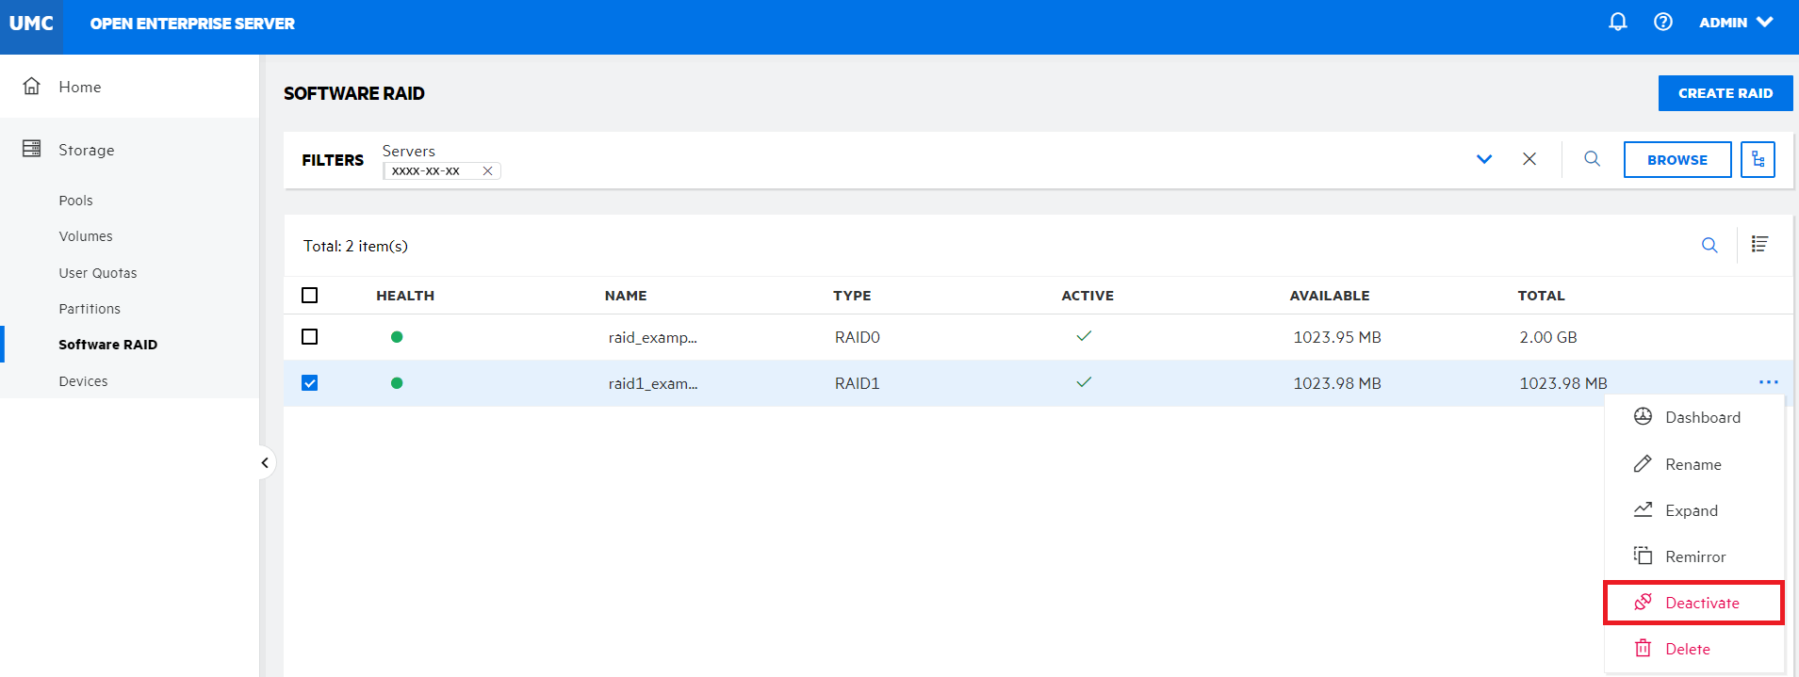Remove the xxxx-xx-xx server filter tag
The image size is (1799, 677).
click(487, 171)
